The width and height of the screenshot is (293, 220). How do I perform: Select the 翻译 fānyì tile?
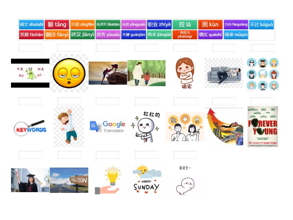coord(57,35)
